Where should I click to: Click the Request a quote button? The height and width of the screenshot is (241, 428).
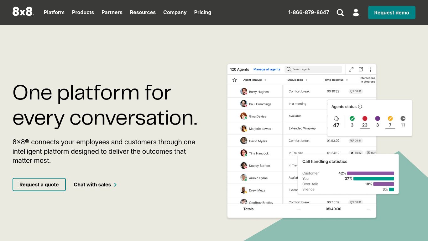point(39,185)
